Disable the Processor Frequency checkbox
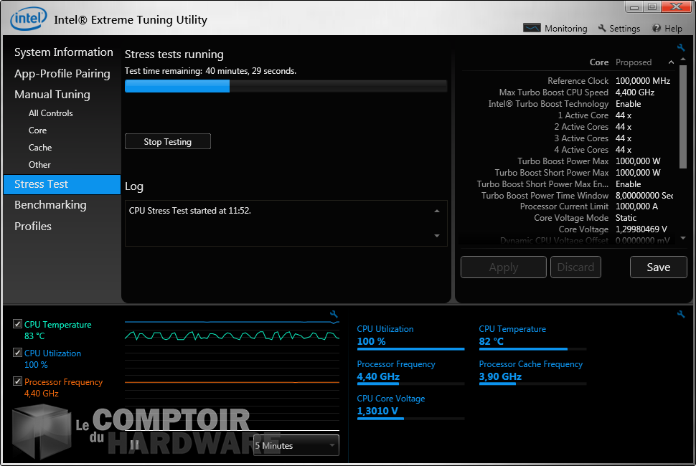Screen dimensions: 696x466 click(18, 381)
